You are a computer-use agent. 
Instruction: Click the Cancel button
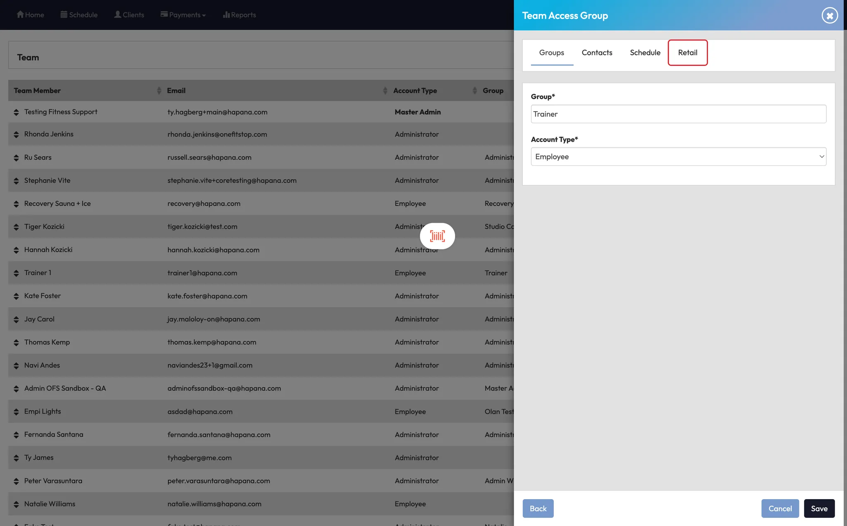(x=780, y=508)
